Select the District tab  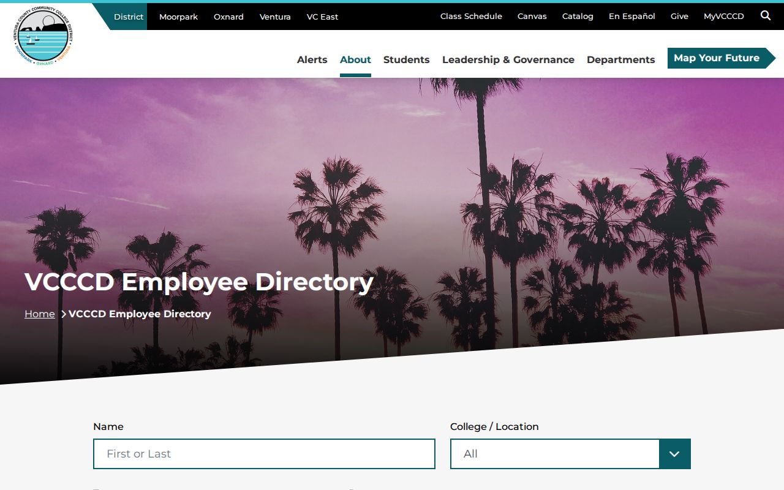(129, 17)
